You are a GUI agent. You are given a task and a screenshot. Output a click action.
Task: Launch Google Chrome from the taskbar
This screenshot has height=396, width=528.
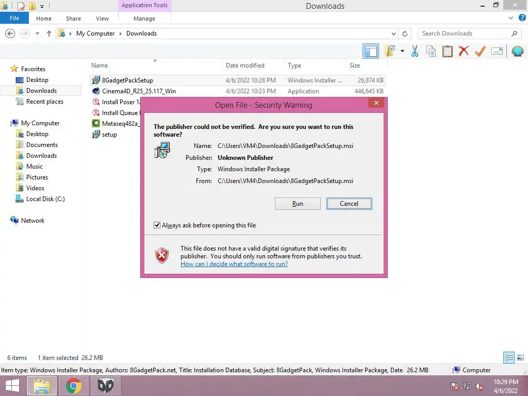[x=73, y=386]
